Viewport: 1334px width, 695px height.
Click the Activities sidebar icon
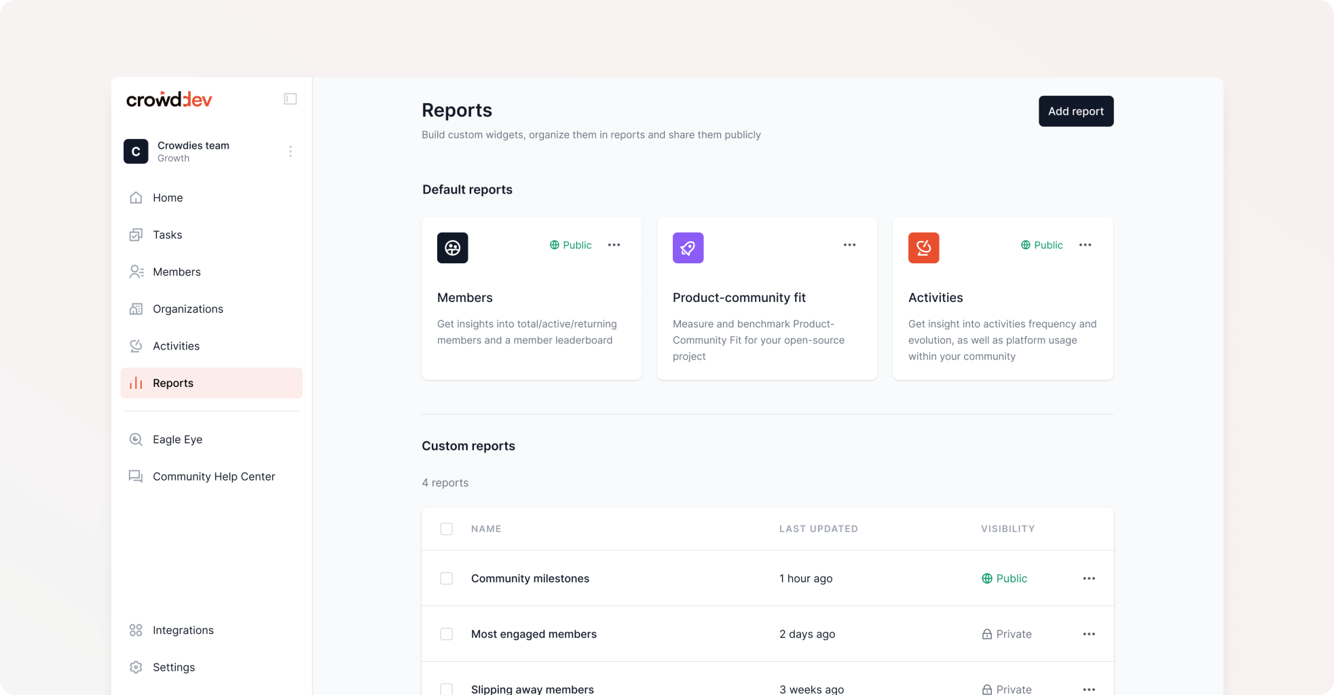pyautogui.click(x=136, y=346)
